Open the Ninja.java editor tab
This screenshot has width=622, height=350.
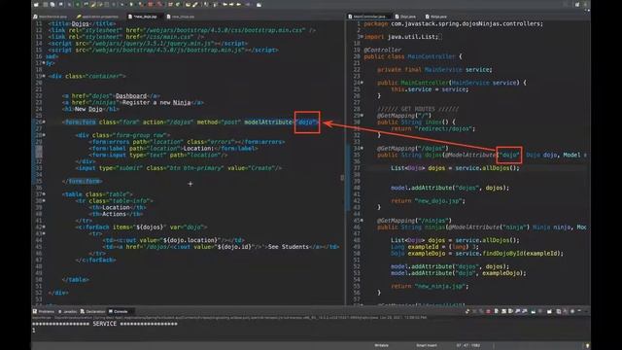point(437,17)
